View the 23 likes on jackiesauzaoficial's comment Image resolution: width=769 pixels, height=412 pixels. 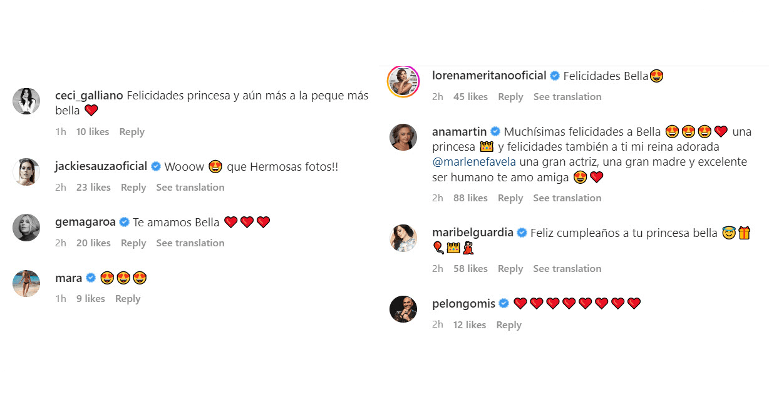(x=93, y=187)
